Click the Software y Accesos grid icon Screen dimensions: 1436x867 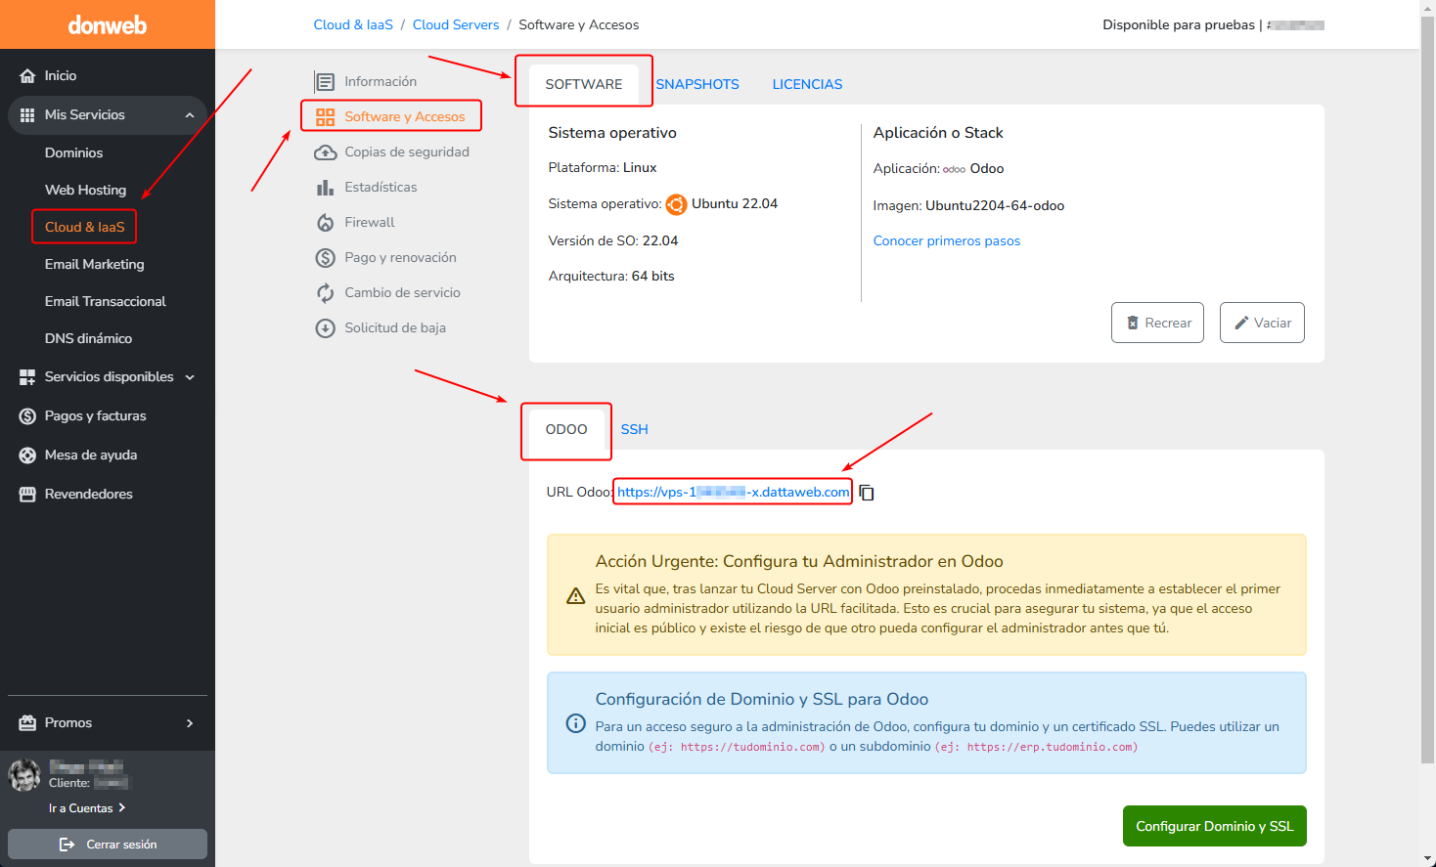pyautogui.click(x=325, y=117)
